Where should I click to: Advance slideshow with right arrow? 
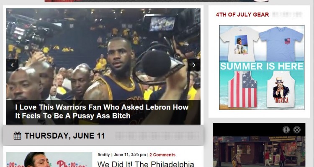[194, 65]
